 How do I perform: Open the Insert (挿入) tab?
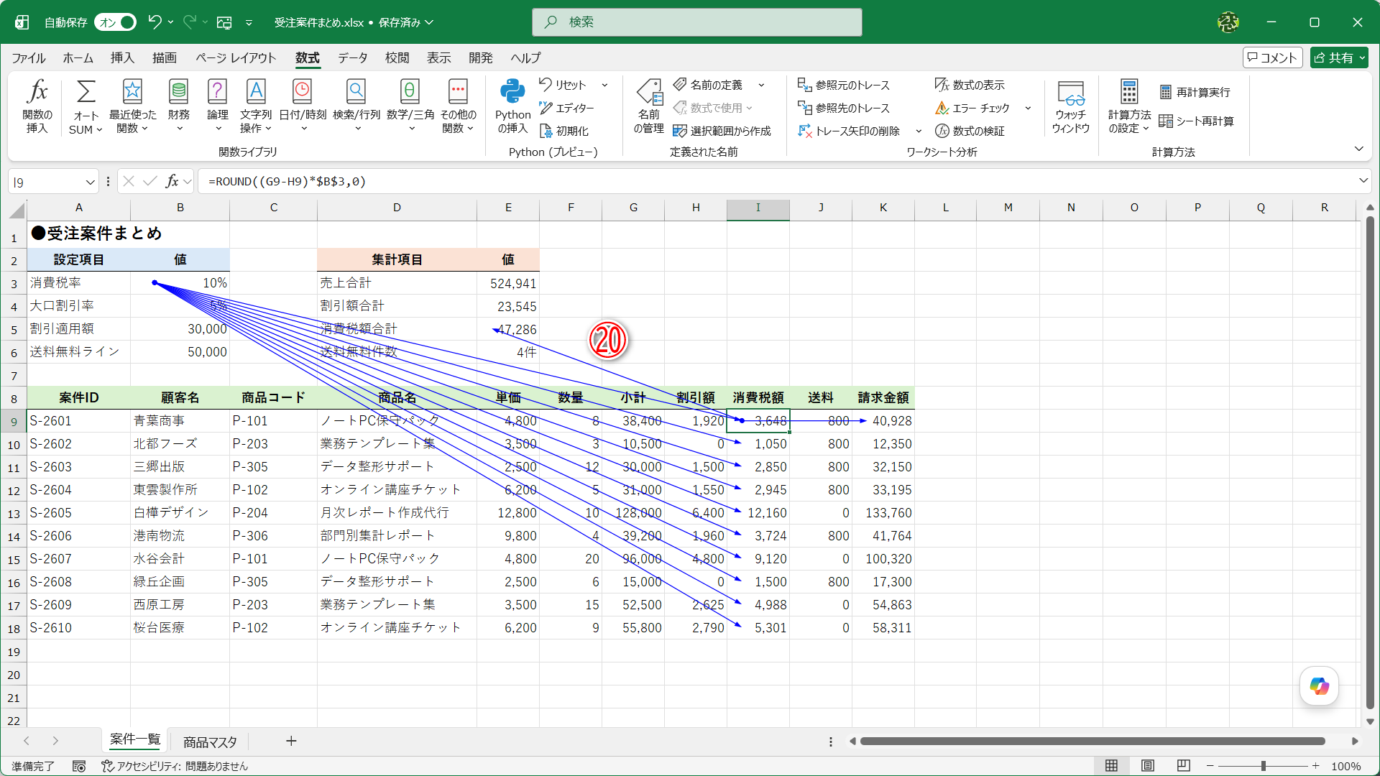click(x=122, y=57)
